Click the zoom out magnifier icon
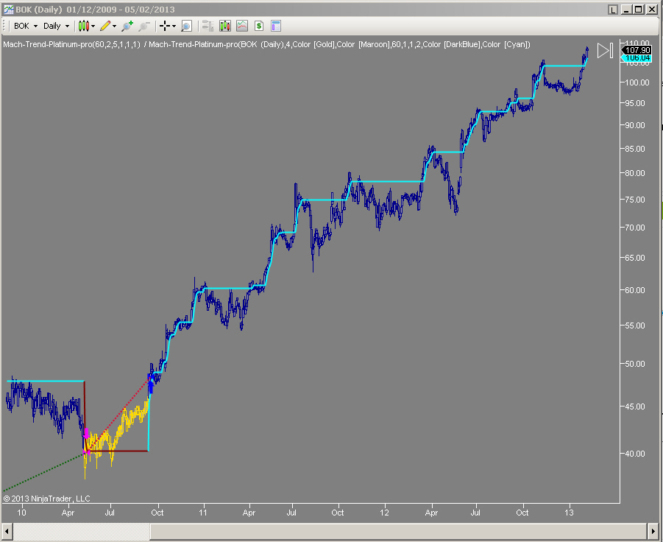This screenshot has height=542, width=663. (x=144, y=26)
